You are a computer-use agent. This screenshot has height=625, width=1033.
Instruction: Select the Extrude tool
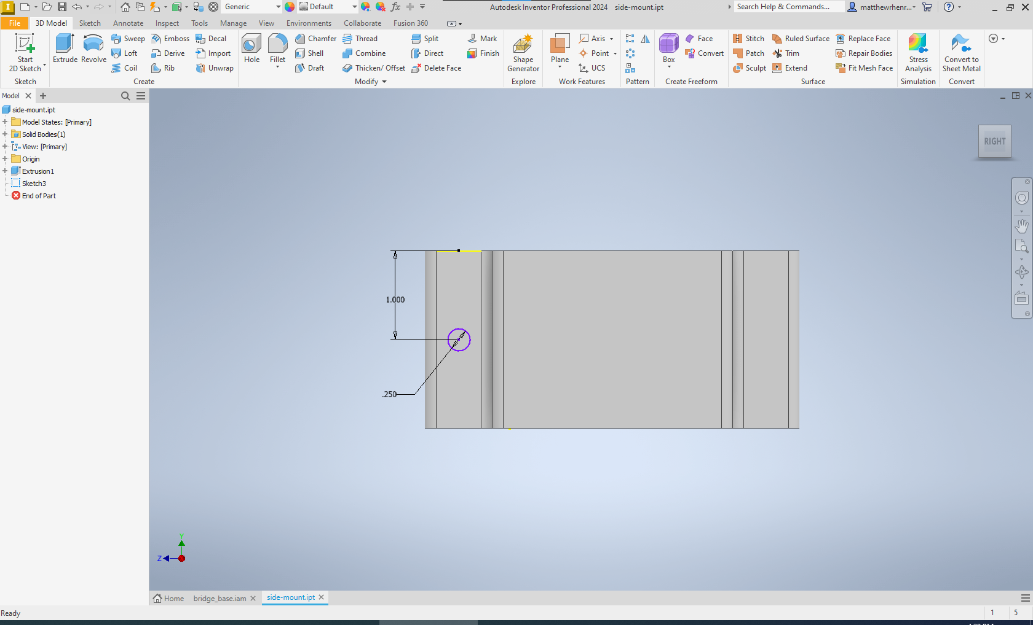[65, 49]
